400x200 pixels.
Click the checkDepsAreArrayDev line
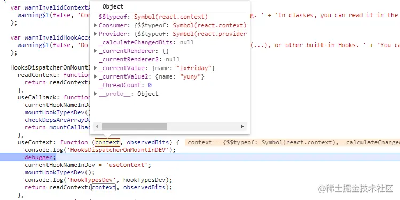[x=58, y=120]
